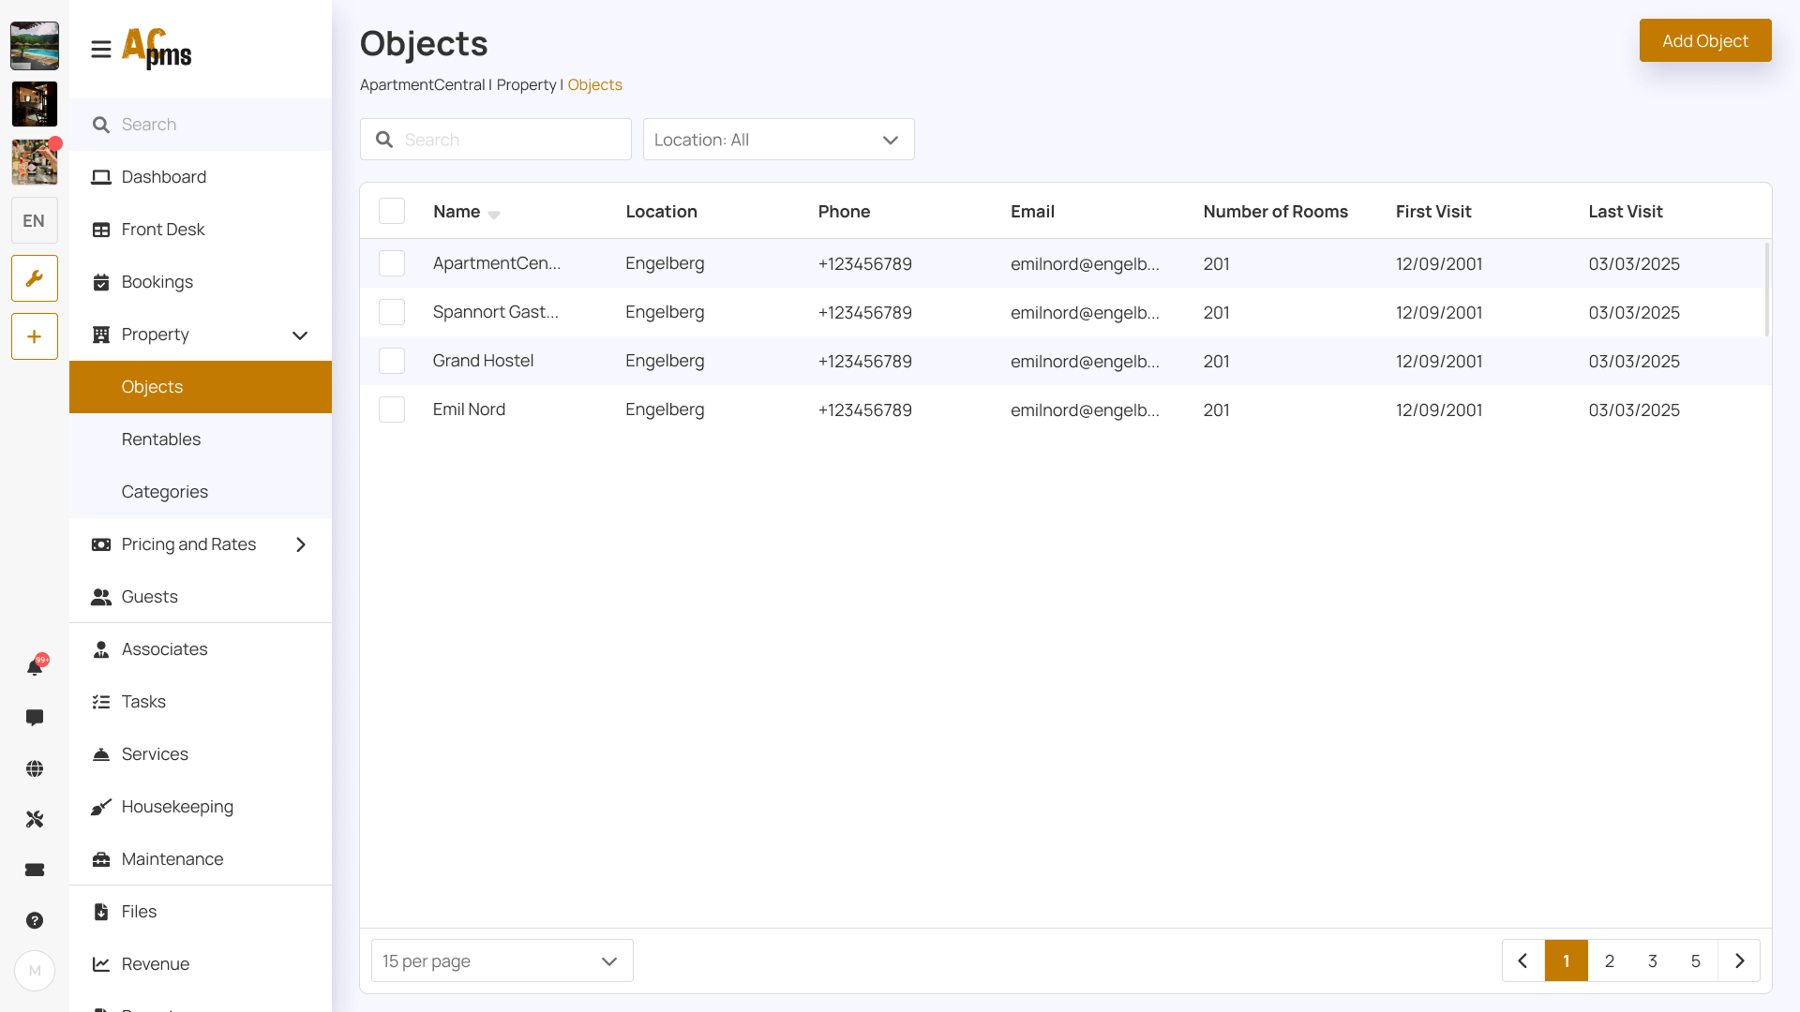The height and width of the screenshot is (1012, 1800).
Task: Toggle the select-all header checkbox
Action: pos(392,211)
